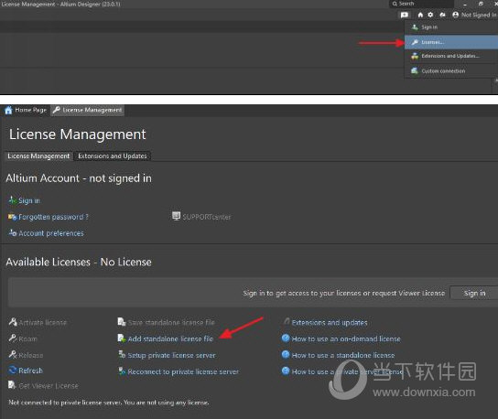Select the License Management inner tab
498x419 pixels.
[x=38, y=156]
